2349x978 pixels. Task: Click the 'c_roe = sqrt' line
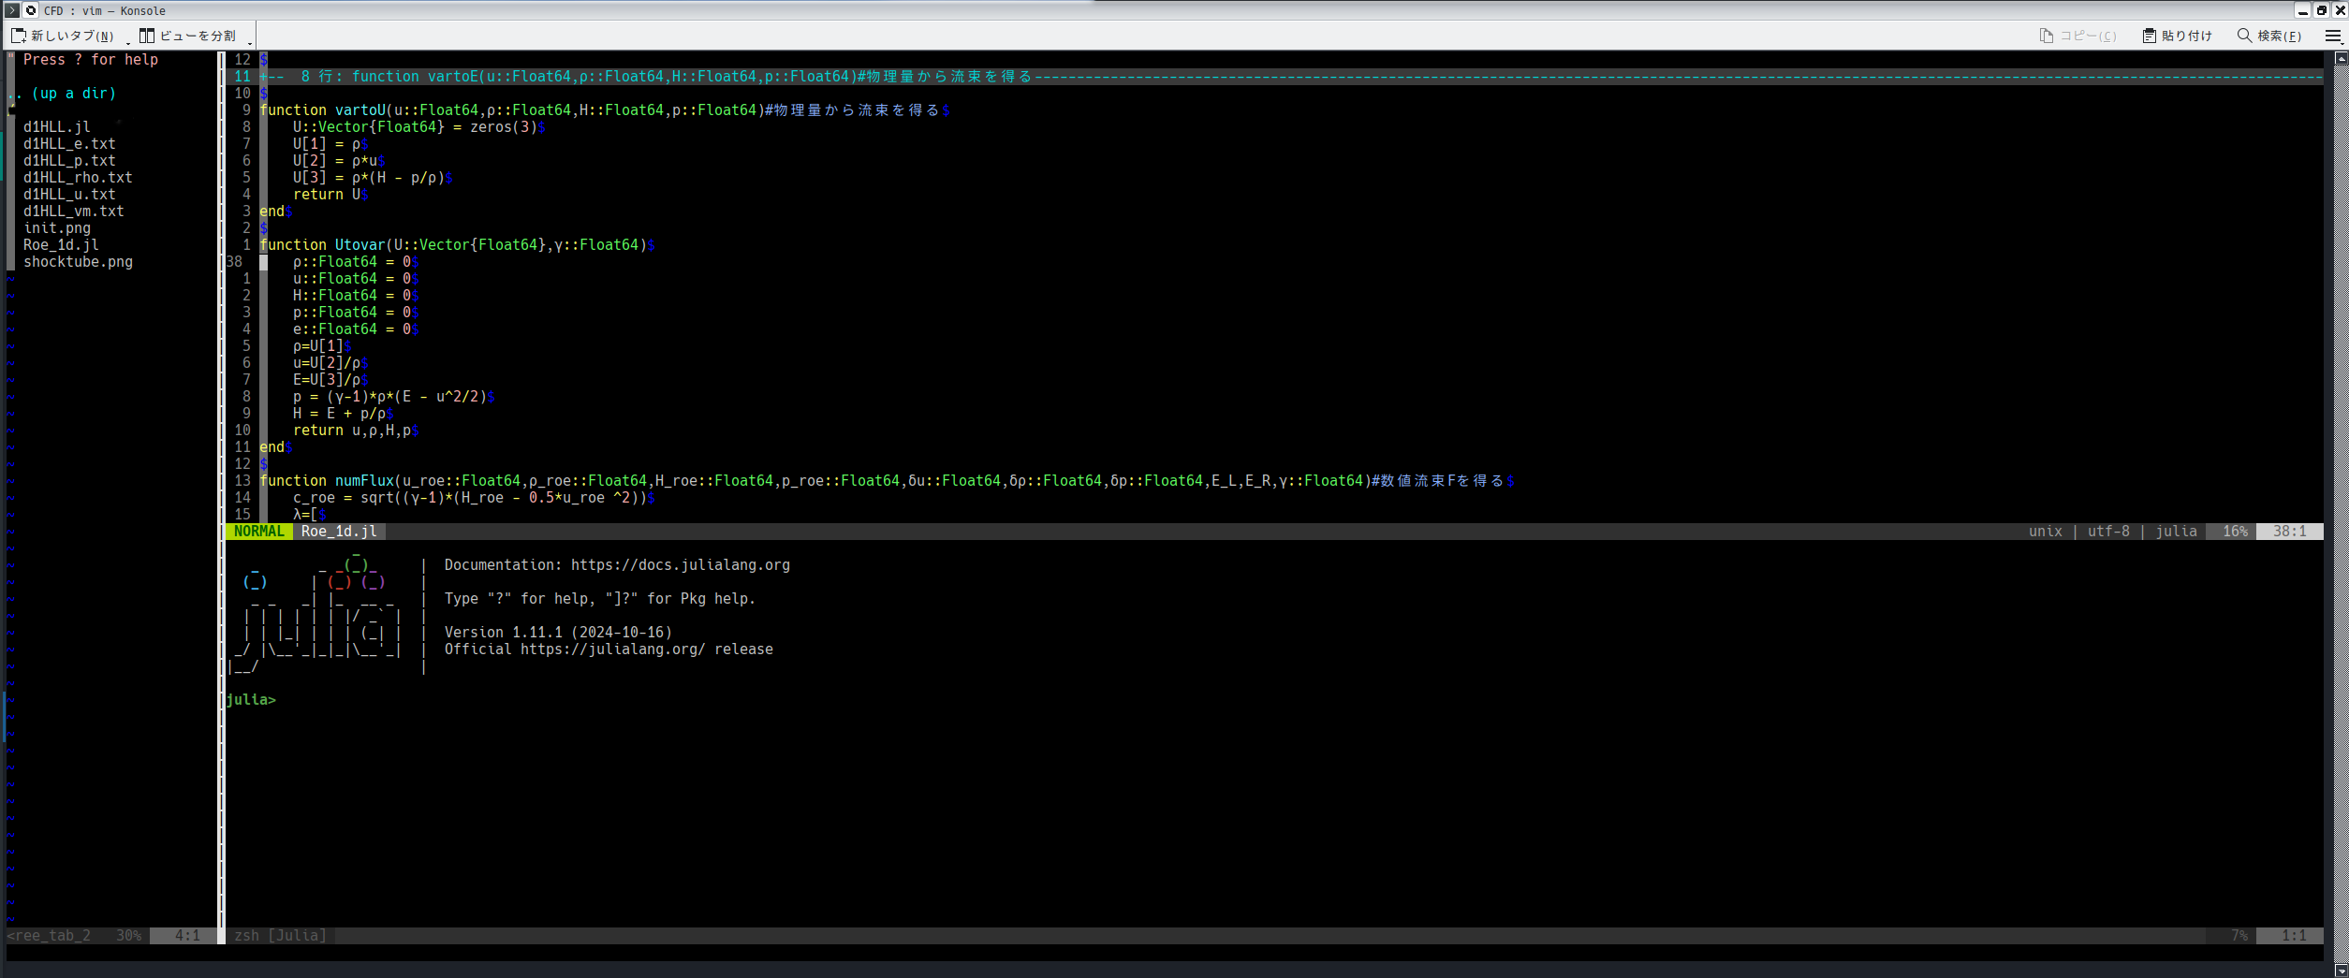[474, 498]
